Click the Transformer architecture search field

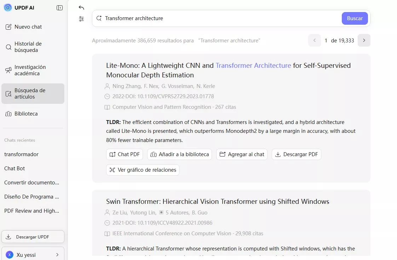pyautogui.click(x=219, y=18)
